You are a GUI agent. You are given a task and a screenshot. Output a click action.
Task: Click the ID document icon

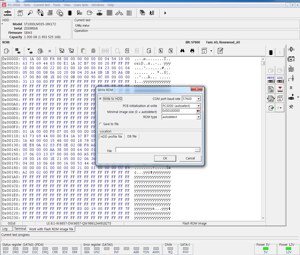coord(271,89)
